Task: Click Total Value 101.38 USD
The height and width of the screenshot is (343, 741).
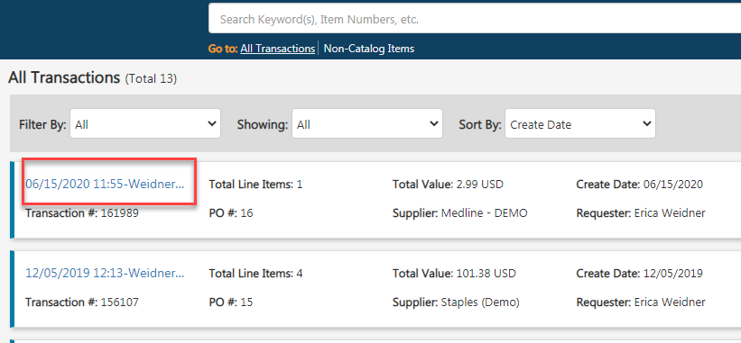Action: 454,274
